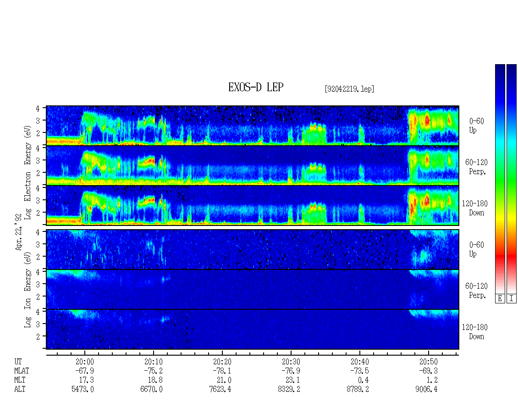Viewport: 518px width, 401px height.
Task: Click the MLT value 17.3
Action: 86,380
